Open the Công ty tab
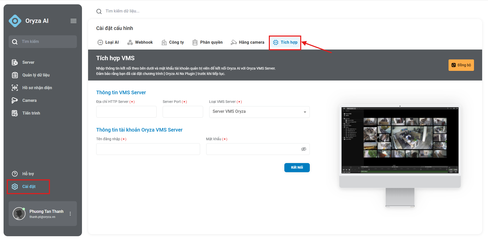 [173, 42]
